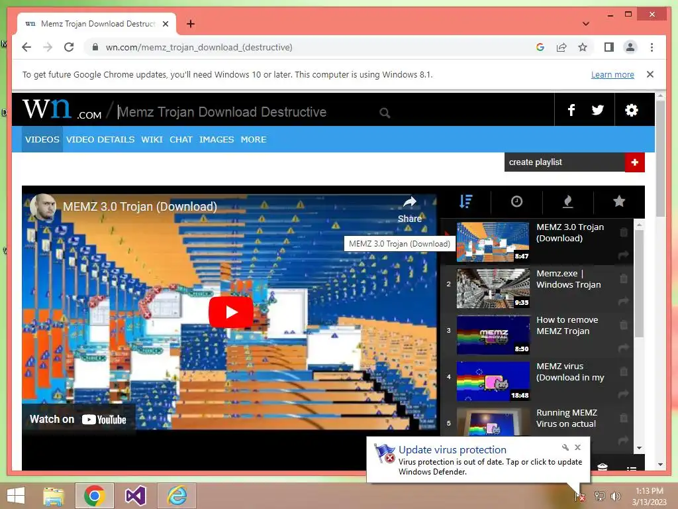Close the virus protection balloon
This screenshot has width=678, height=509.
[x=577, y=447]
